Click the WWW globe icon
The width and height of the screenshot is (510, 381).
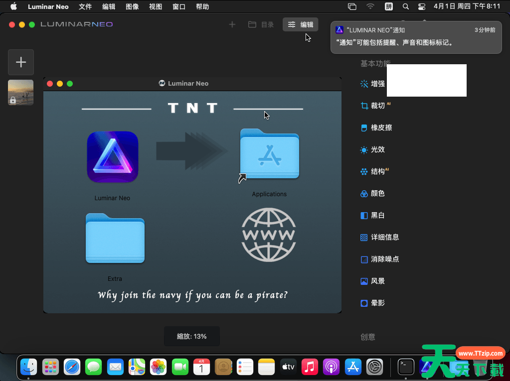(x=269, y=235)
